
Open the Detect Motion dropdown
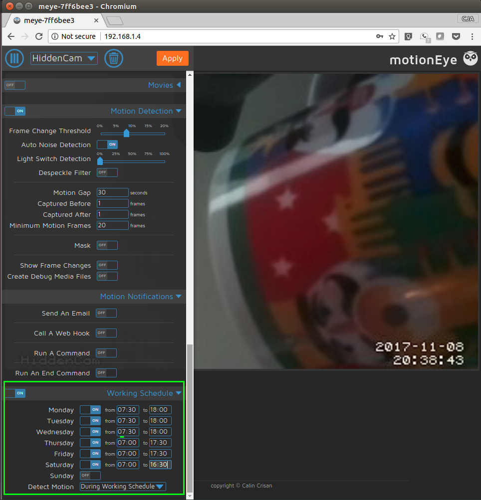[123, 487]
